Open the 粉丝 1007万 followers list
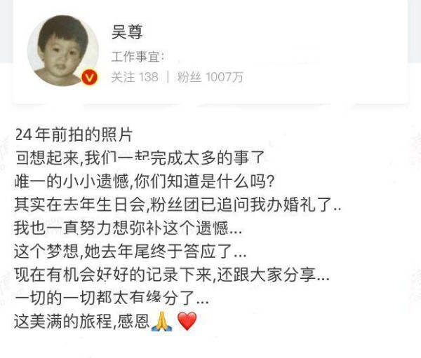The width and height of the screenshot is (421, 358). pos(210,77)
